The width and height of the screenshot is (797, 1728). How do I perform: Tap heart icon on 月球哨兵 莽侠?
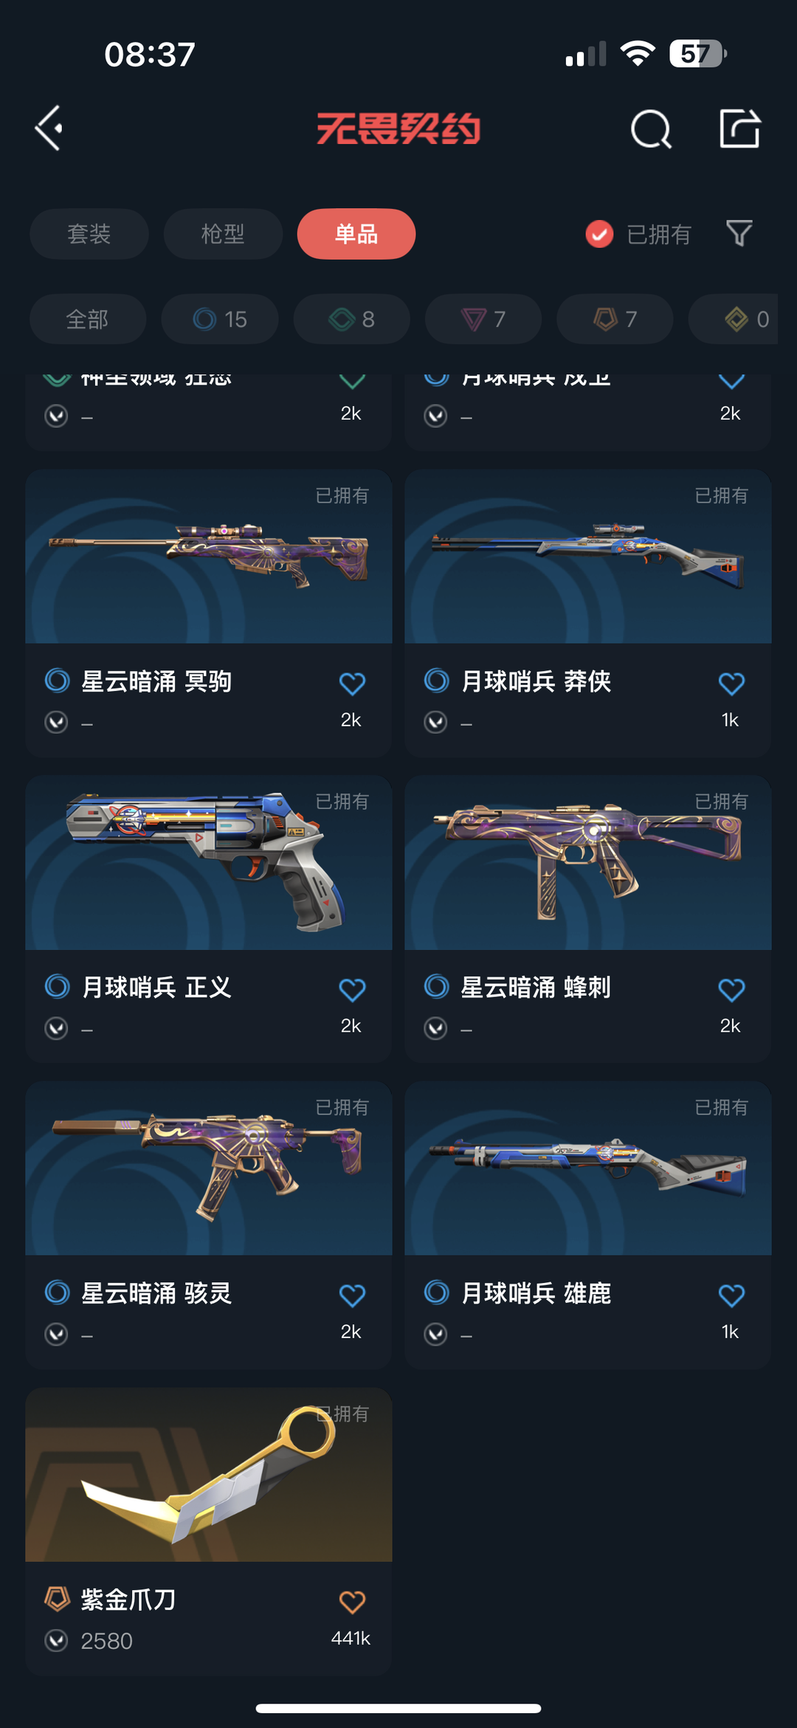(731, 684)
